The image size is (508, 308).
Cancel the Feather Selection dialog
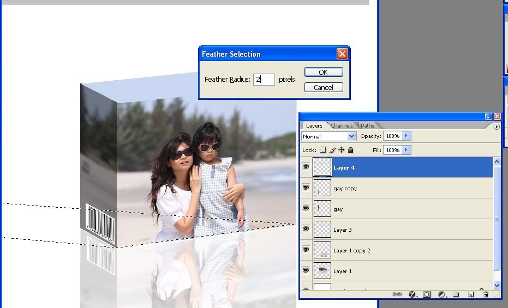pos(324,87)
